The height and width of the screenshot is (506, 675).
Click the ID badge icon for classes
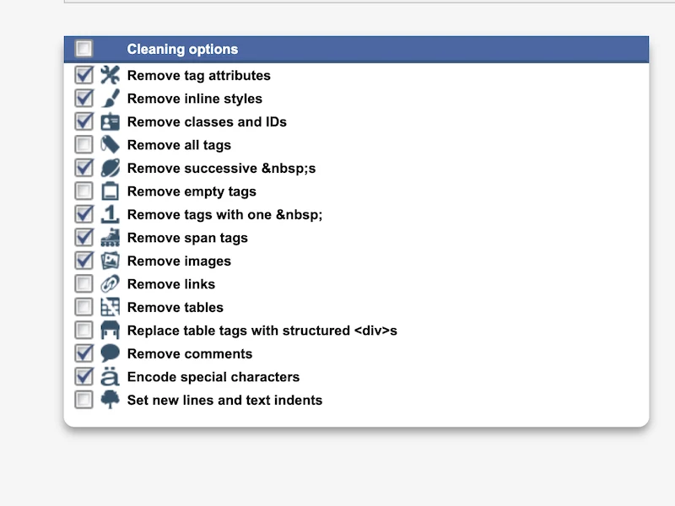click(x=111, y=121)
